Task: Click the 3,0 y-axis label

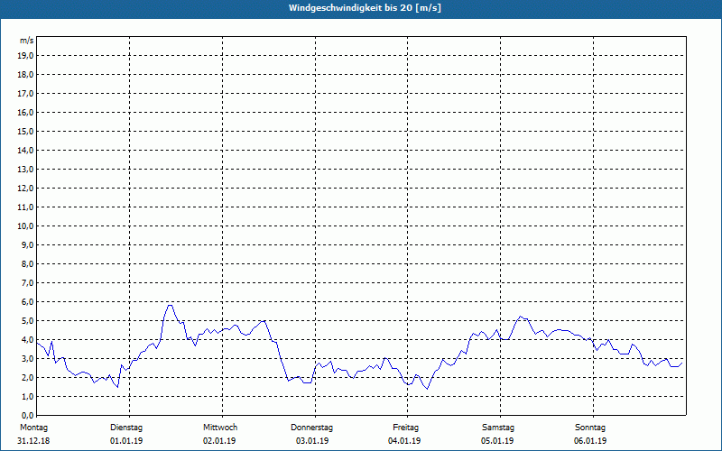Action: [x=27, y=358]
